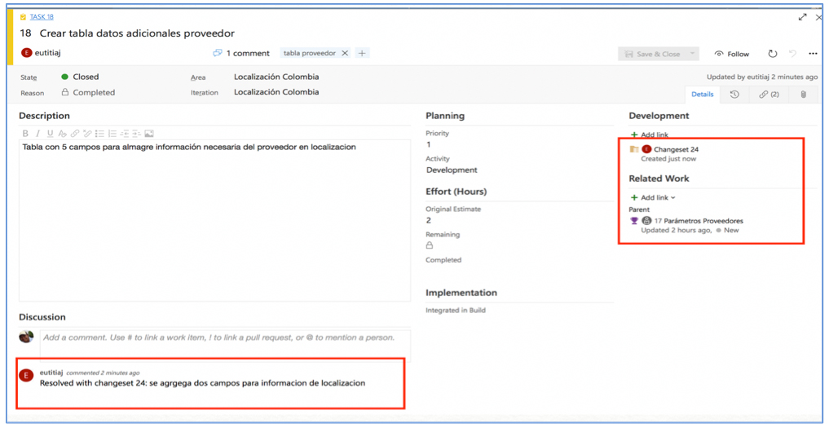The image size is (829, 428).
Task: Click into the Description text area
Action: click(214, 220)
